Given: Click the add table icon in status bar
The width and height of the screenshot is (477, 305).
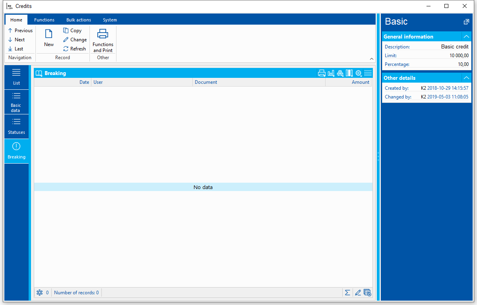Looking at the screenshot, I should pyautogui.click(x=367, y=293).
